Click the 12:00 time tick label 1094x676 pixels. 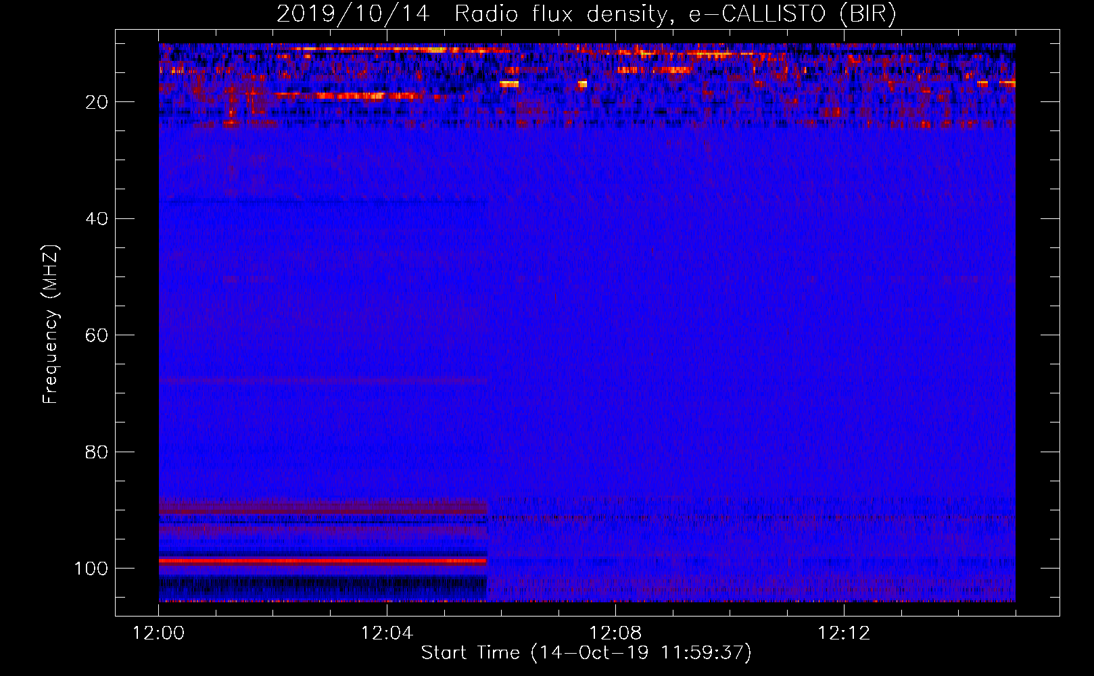coord(159,633)
